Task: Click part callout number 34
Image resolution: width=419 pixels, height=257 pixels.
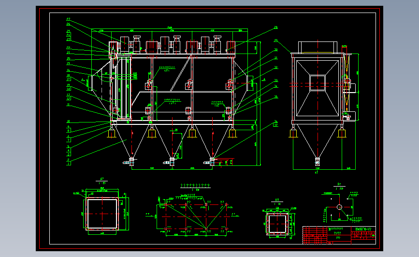Action: 276,86
